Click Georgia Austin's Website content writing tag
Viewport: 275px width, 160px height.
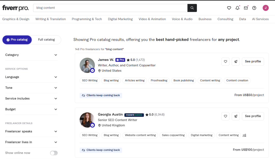click(140, 135)
